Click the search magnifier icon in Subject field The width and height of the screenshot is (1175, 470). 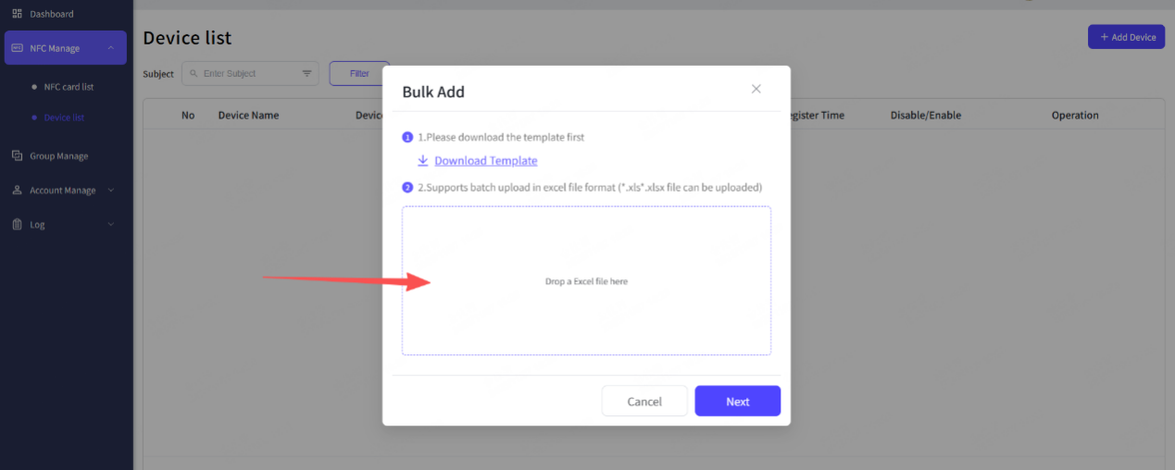pos(194,74)
